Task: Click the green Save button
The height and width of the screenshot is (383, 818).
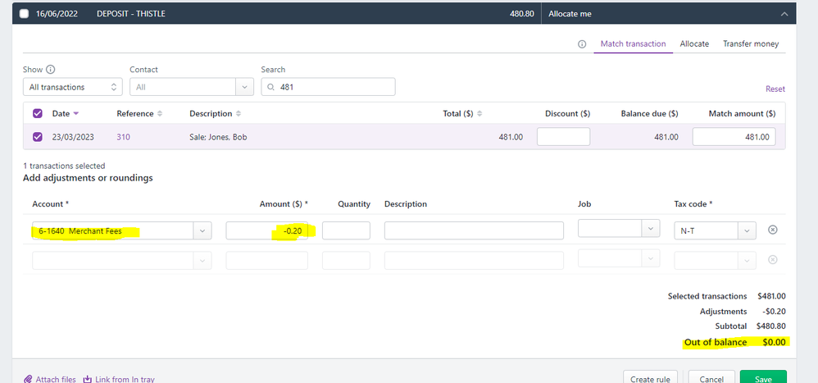Action: tap(762, 378)
